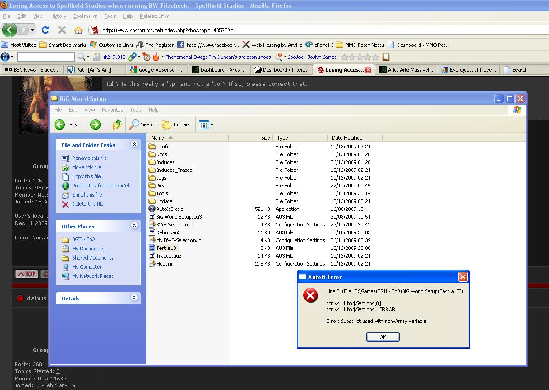Open BGII - SoA folder link
The image size is (549, 390).
click(x=84, y=239)
